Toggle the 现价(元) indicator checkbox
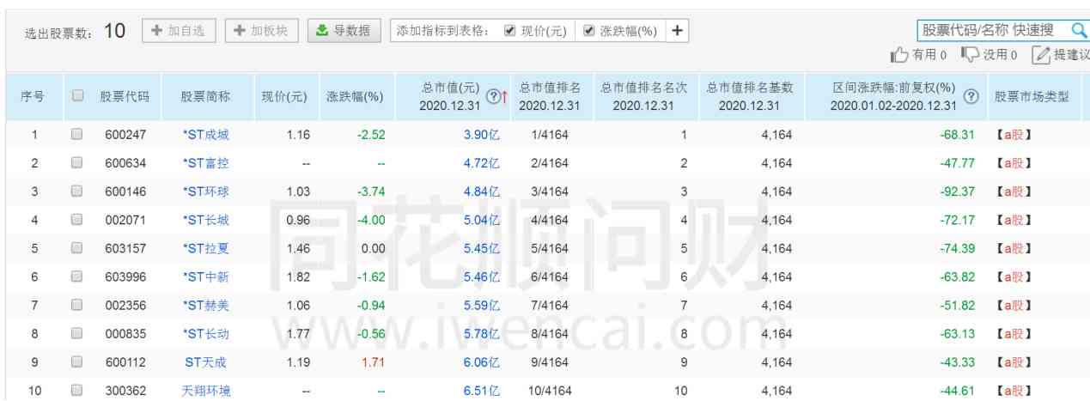The width and height of the screenshot is (1090, 401). tap(509, 30)
